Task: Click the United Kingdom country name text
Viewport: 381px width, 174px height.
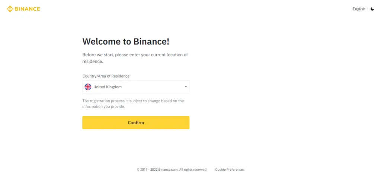Action: tap(108, 87)
